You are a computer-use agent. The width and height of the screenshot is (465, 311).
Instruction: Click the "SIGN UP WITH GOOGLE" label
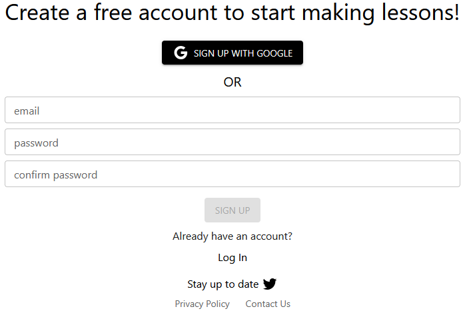click(243, 53)
